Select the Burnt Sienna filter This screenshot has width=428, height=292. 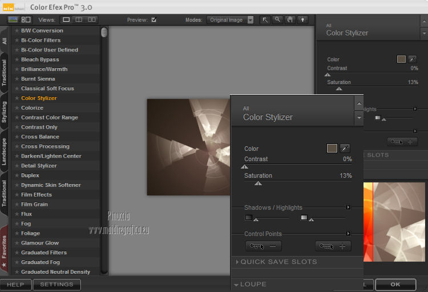click(38, 79)
